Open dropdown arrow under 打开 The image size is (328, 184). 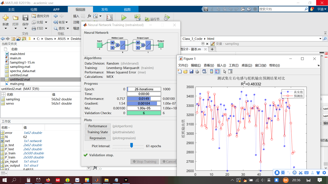15,28
